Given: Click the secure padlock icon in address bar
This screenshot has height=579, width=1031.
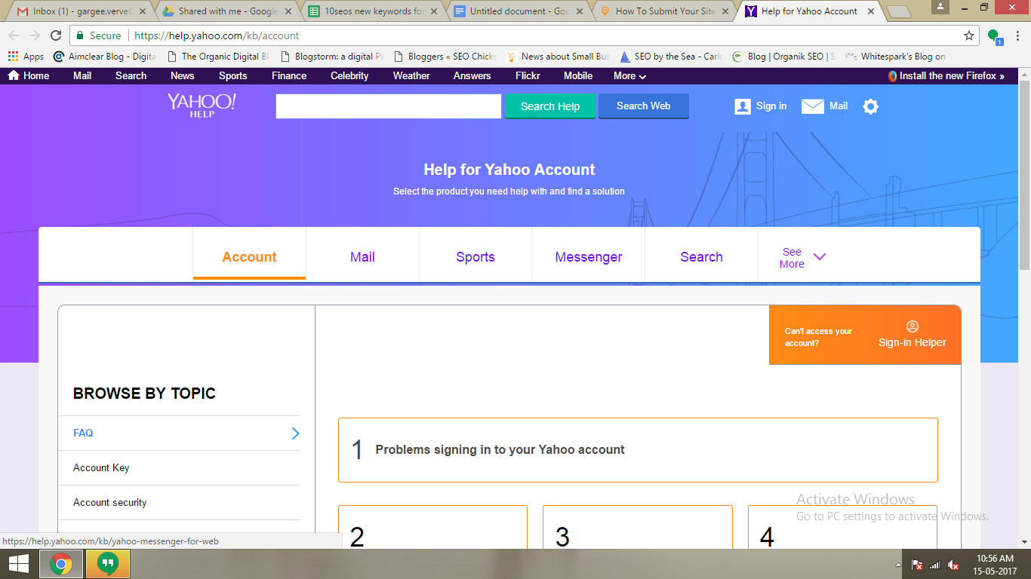Looking at the screenshot, I should (80, 35).
